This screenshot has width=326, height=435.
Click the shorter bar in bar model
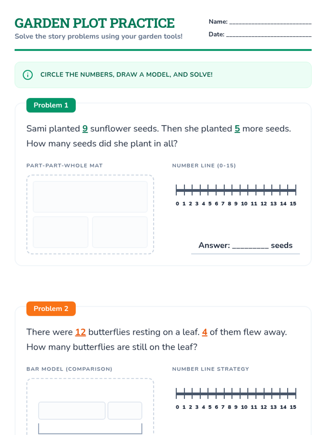125,411
